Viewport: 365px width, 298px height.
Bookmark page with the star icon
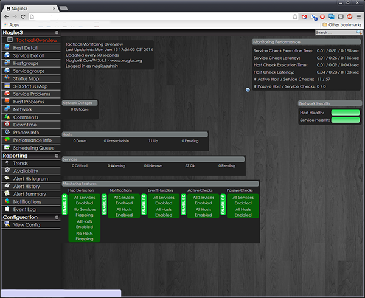(x=294, y=16)
